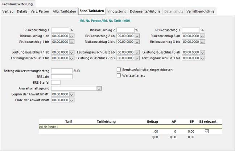The height and width of the screenshot is (151, 235).
Task: Open Leistungsausschluss 1 ab date dropdown
Action: click(x=71, y=52)
